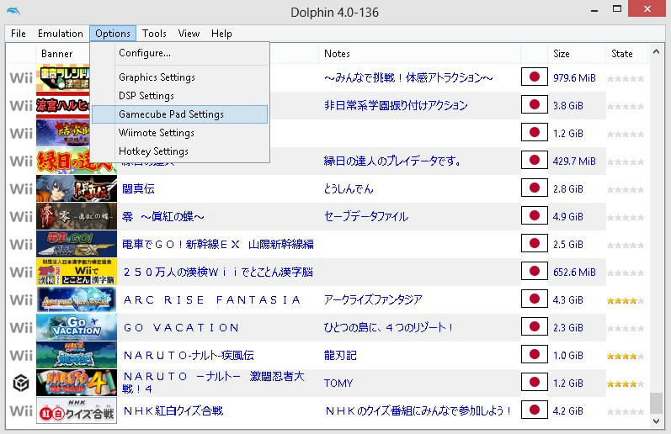Select the GO VACATION game banner
Viewport: 671px width, 434px height.
point(77,327)
